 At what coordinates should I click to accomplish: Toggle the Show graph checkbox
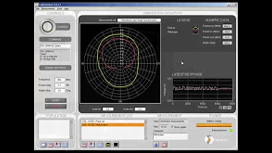(172, 127)
